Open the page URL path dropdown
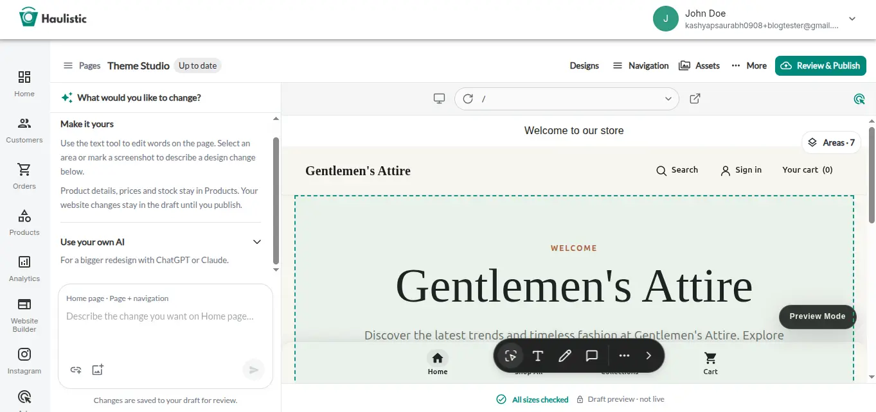This screenshot has height=412, width=876. click(668, 99)
